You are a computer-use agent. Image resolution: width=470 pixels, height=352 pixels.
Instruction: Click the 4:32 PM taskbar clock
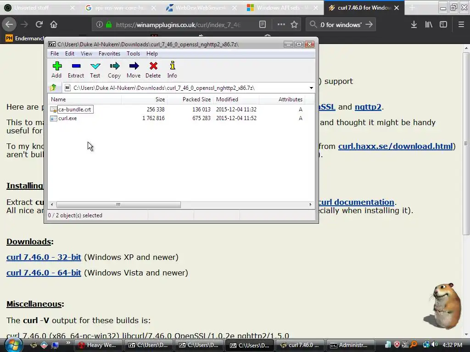(452, 345)
